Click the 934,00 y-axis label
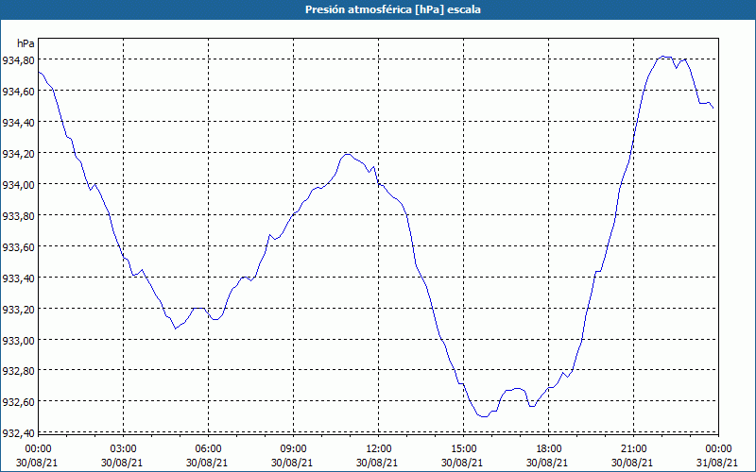This screenshot has height=472, width=756. tap(18, 184)
